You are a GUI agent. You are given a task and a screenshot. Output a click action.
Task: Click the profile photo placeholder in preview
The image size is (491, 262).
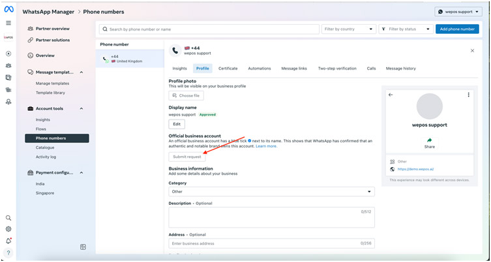429,106
